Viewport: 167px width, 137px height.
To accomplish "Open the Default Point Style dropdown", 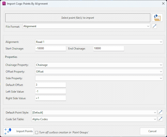I will [x=94, y=112].
